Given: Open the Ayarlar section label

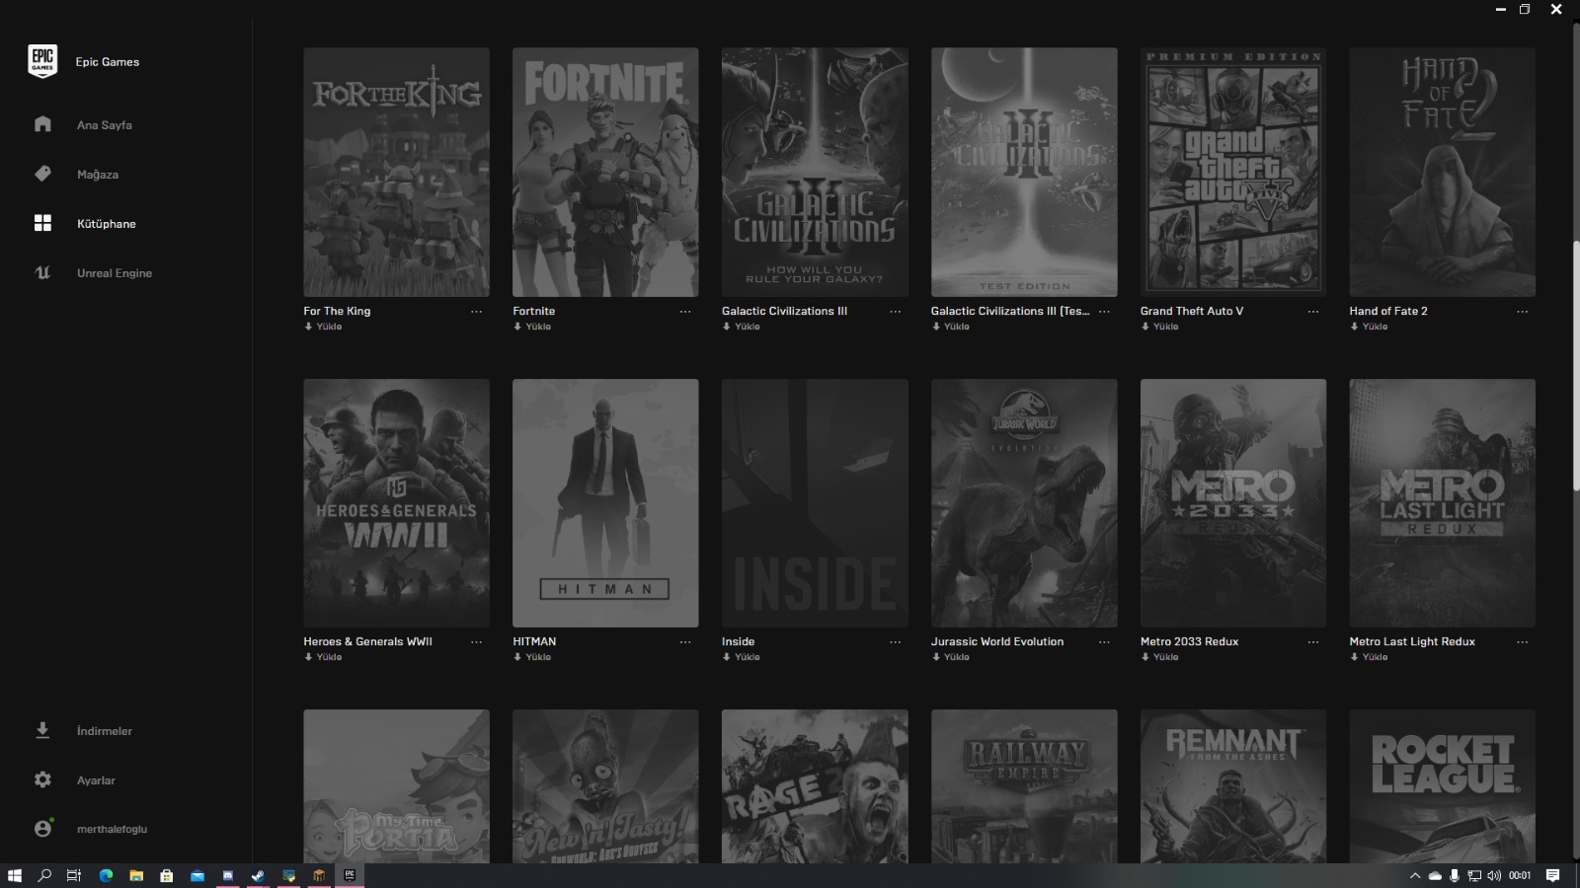Looking at the screenshot, I should (96, 780).
